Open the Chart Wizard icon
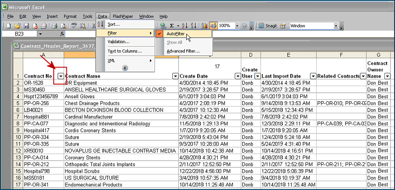Viewport: 395px width, 190px height. point(204,26)
